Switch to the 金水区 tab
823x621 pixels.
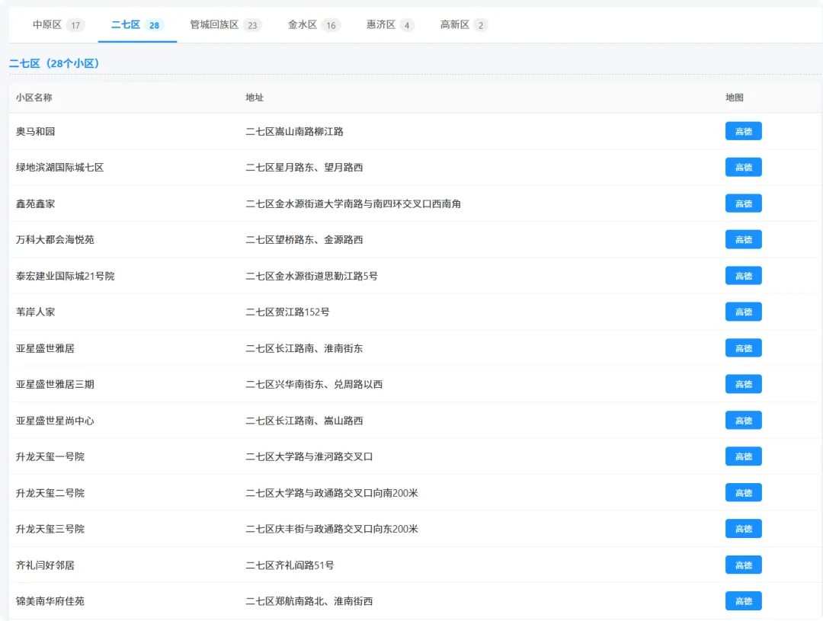tap(314, 24)
